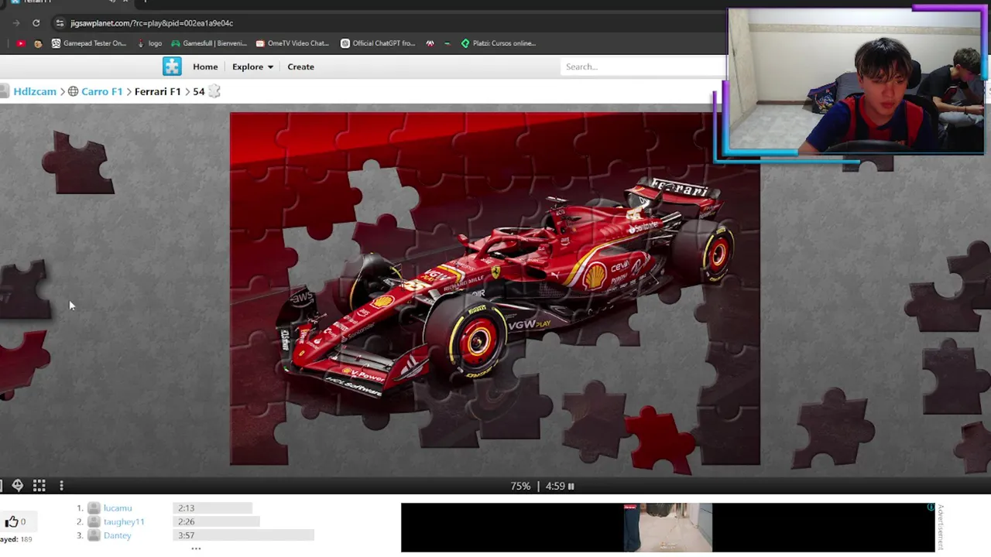
Task: Click the 3:57 time for Dantey
Action: (186, 535)
